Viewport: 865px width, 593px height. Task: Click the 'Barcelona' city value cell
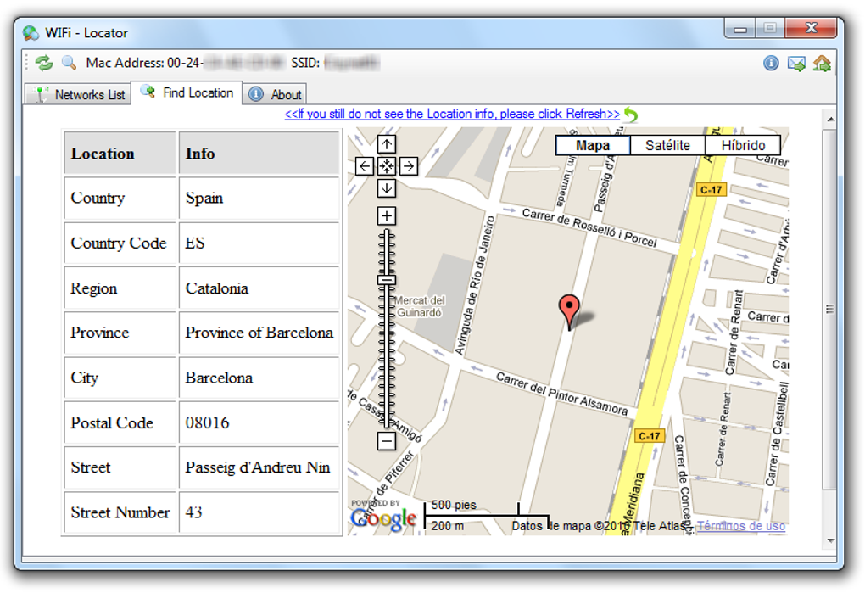[259, 378]
